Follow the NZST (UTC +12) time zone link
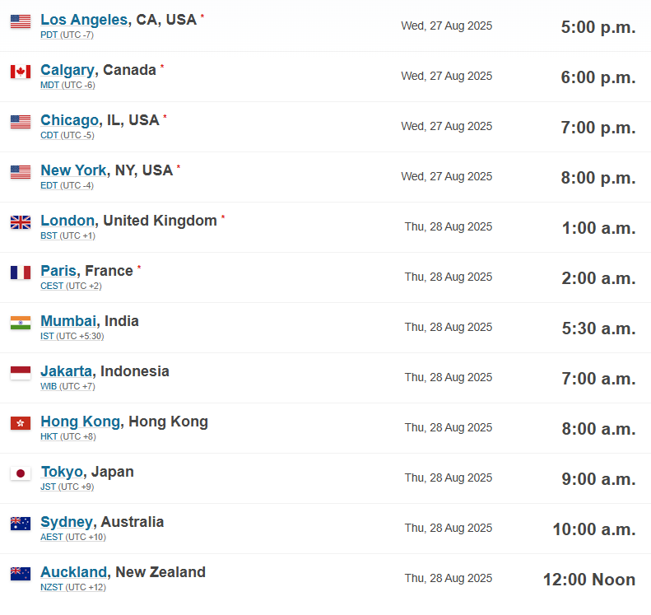The width and height of the screenshot is (651, 615). 73,588
